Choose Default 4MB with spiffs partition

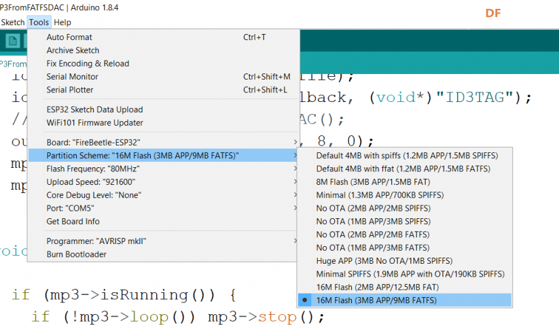coord(405,156)
